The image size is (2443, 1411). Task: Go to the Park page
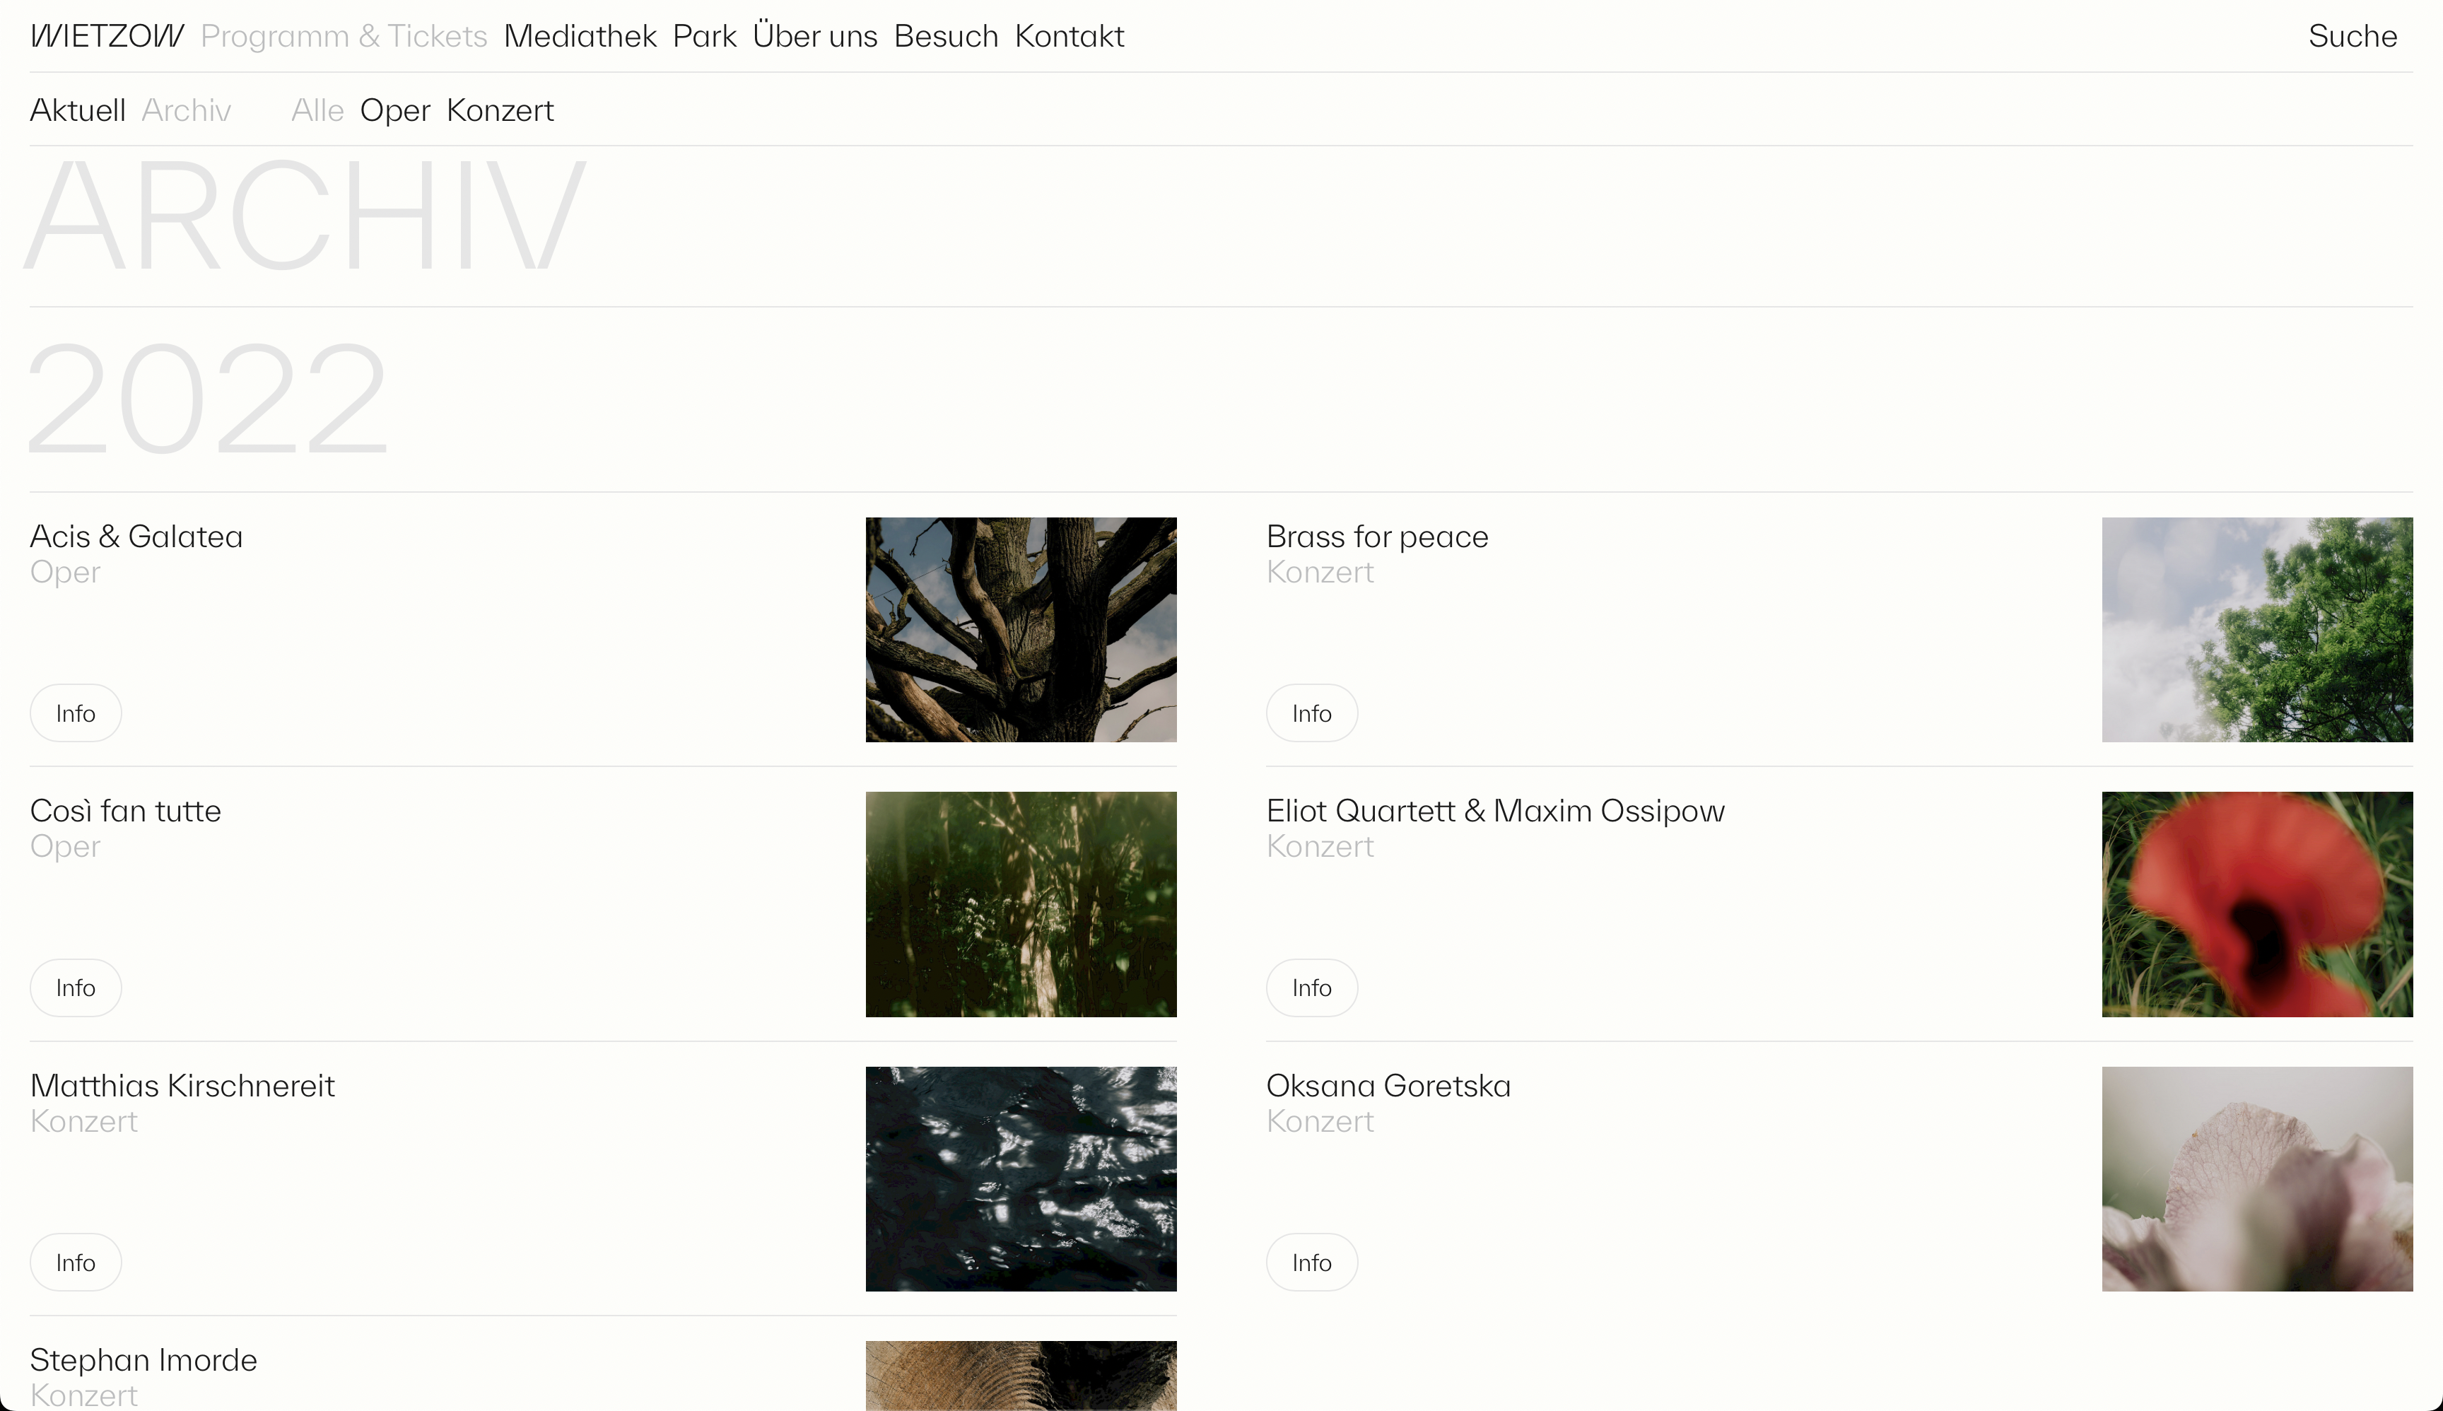[705, 36]
